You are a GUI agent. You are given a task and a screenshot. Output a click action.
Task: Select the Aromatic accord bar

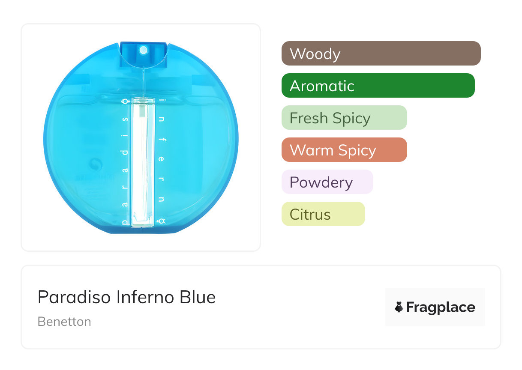pos(378,86)
